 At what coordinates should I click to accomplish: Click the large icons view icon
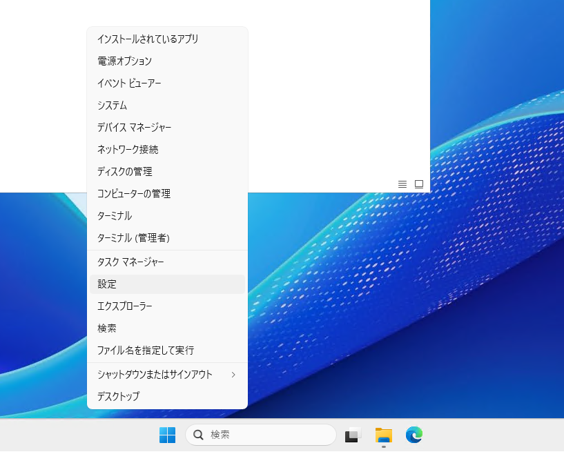tap(419, 184)
